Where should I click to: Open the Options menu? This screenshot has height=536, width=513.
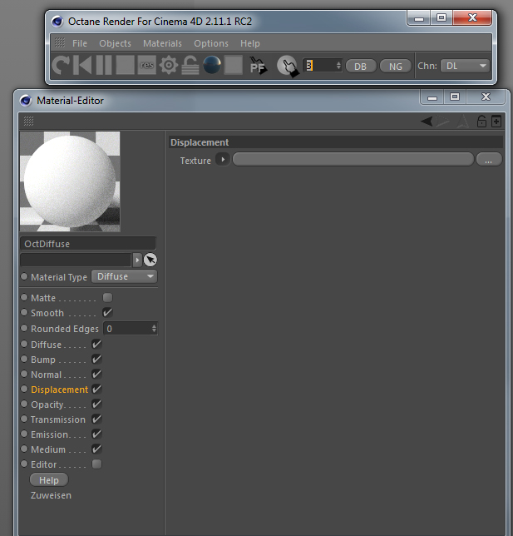211,43
